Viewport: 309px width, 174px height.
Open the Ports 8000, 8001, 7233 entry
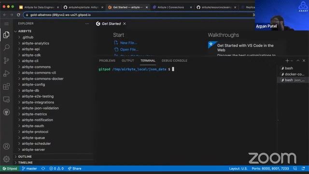pyautogui.click(x=270, y=169)
